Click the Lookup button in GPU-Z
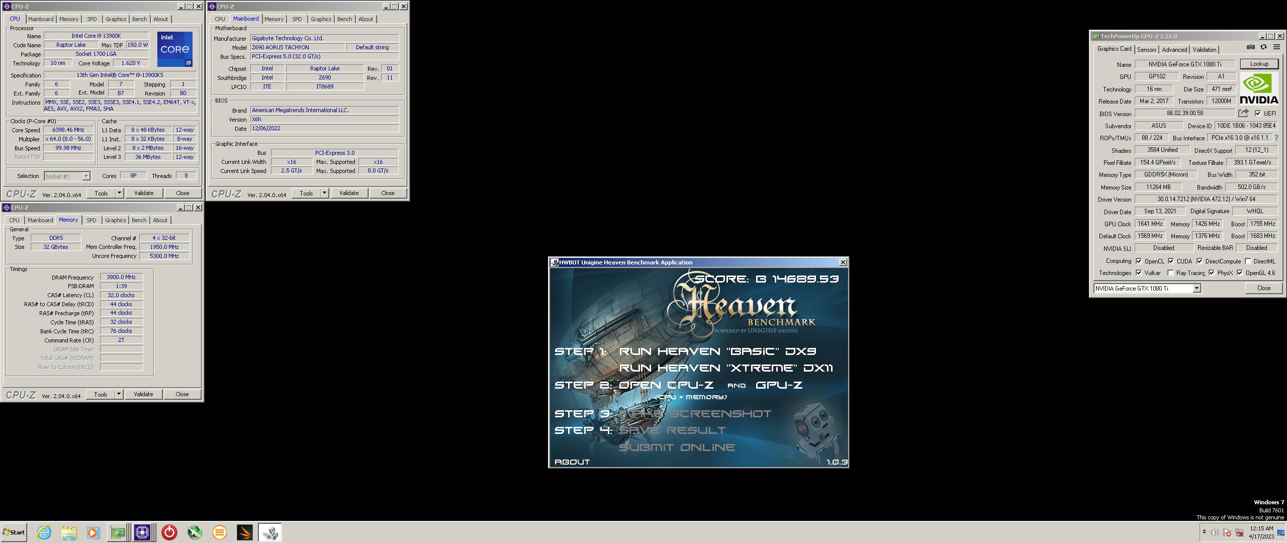Image resolution: width=1287 pixels, height=543 pixels. [x=1259, y=64]
